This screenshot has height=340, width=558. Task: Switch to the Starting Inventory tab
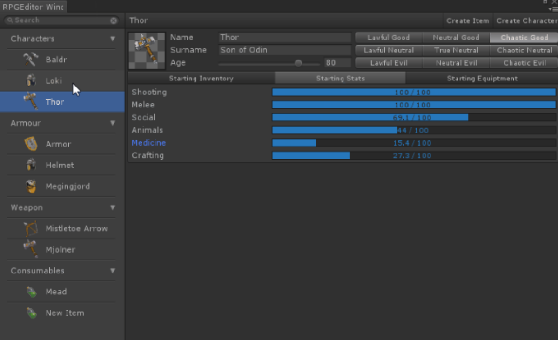pyautogui.click(x=202, y=78)
